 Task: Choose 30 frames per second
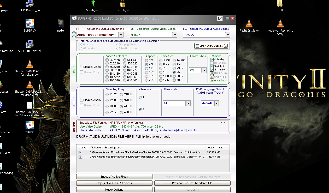click(174, 80)
